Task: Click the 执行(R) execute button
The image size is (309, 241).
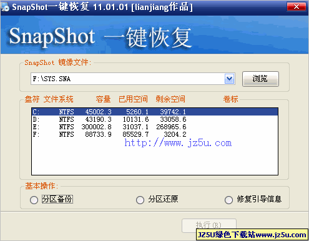Action: (x=209, y=225)
